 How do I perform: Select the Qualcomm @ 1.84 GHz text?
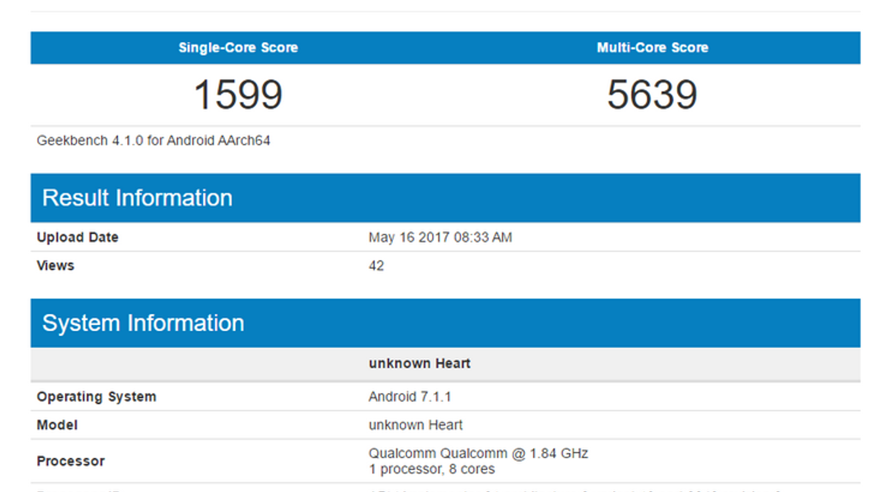click(x=478, y=454)
